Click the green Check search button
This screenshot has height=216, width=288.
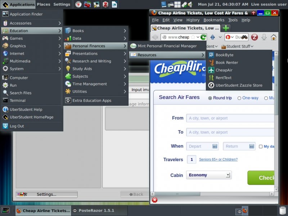[x=261, y=177]
